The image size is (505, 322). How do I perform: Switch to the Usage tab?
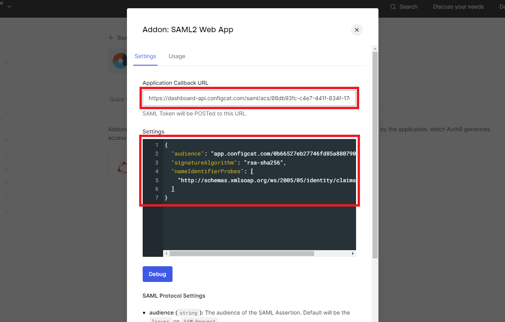[x=176, y=56]
